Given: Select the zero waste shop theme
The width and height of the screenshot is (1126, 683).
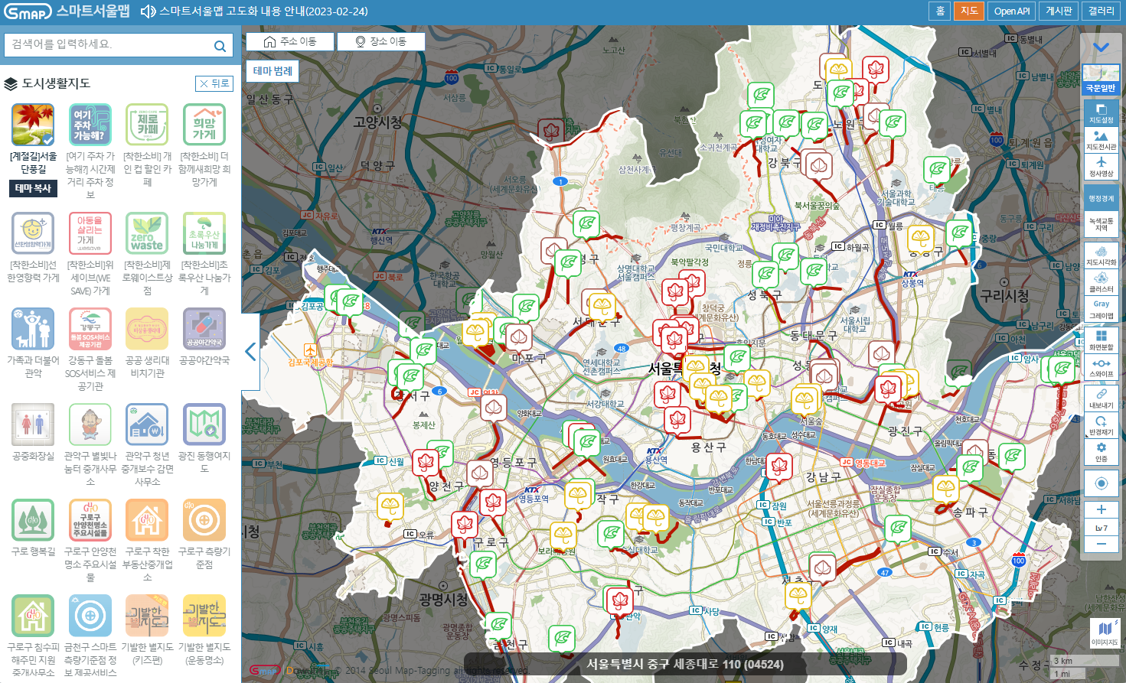Looking at the screenshot, I should (x=147, y=233).
